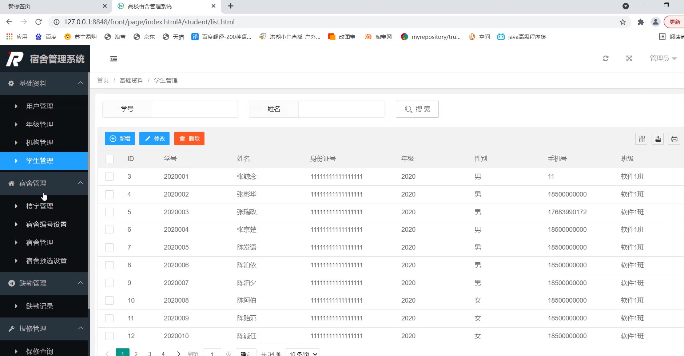The width and height of the screenshot is (684, 356).
Task: Click the name 陈贻范 cell
Action: [247, 318]
